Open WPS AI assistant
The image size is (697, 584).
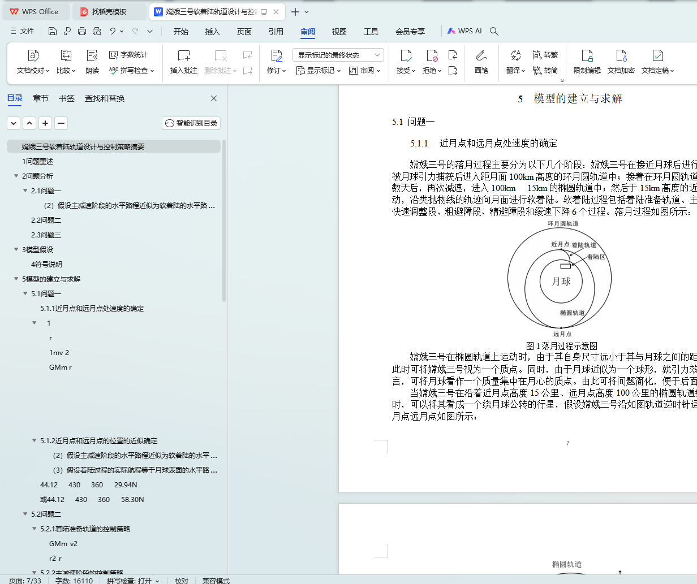click(464, 31)
